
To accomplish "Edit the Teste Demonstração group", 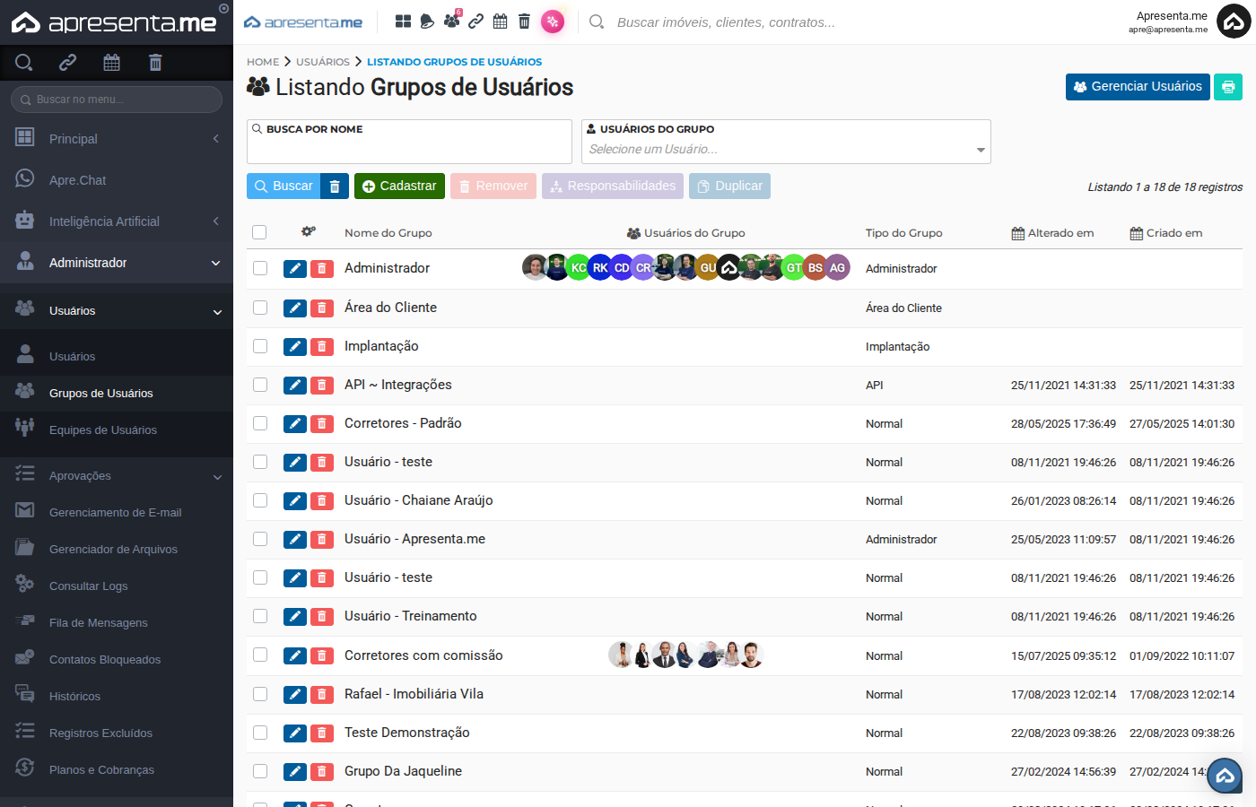I will click(295, 733).
